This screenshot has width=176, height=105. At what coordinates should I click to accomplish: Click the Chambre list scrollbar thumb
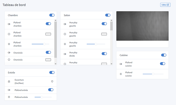point(55,40)
